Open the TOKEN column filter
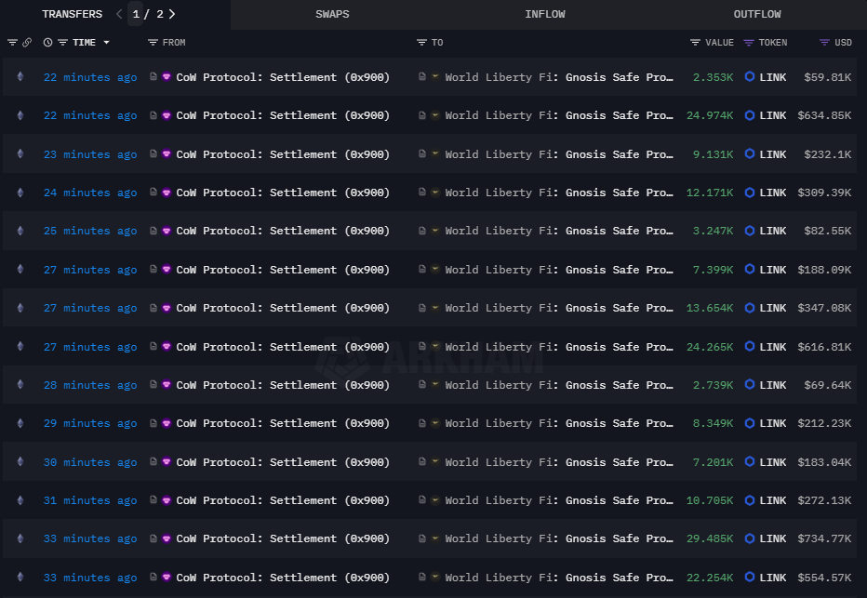 click(749, 43)
